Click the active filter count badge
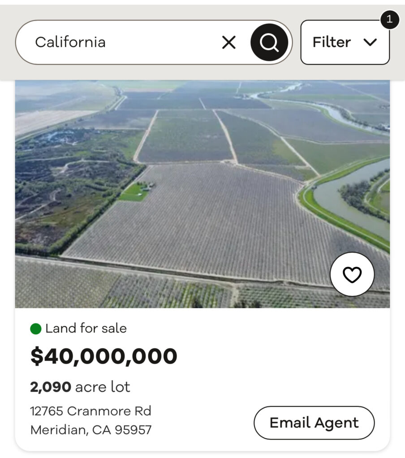The image size is (405, 458). point(389,19)
